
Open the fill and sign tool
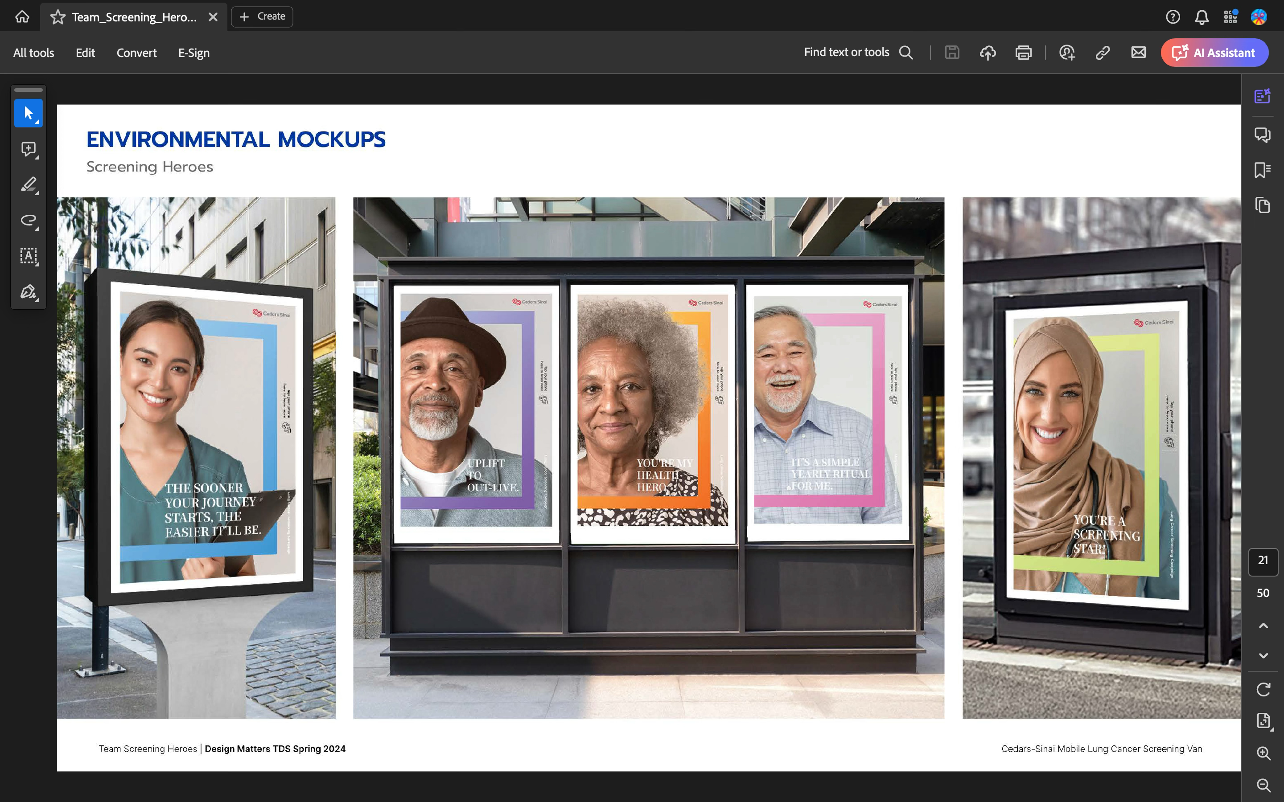coord(28,292)
